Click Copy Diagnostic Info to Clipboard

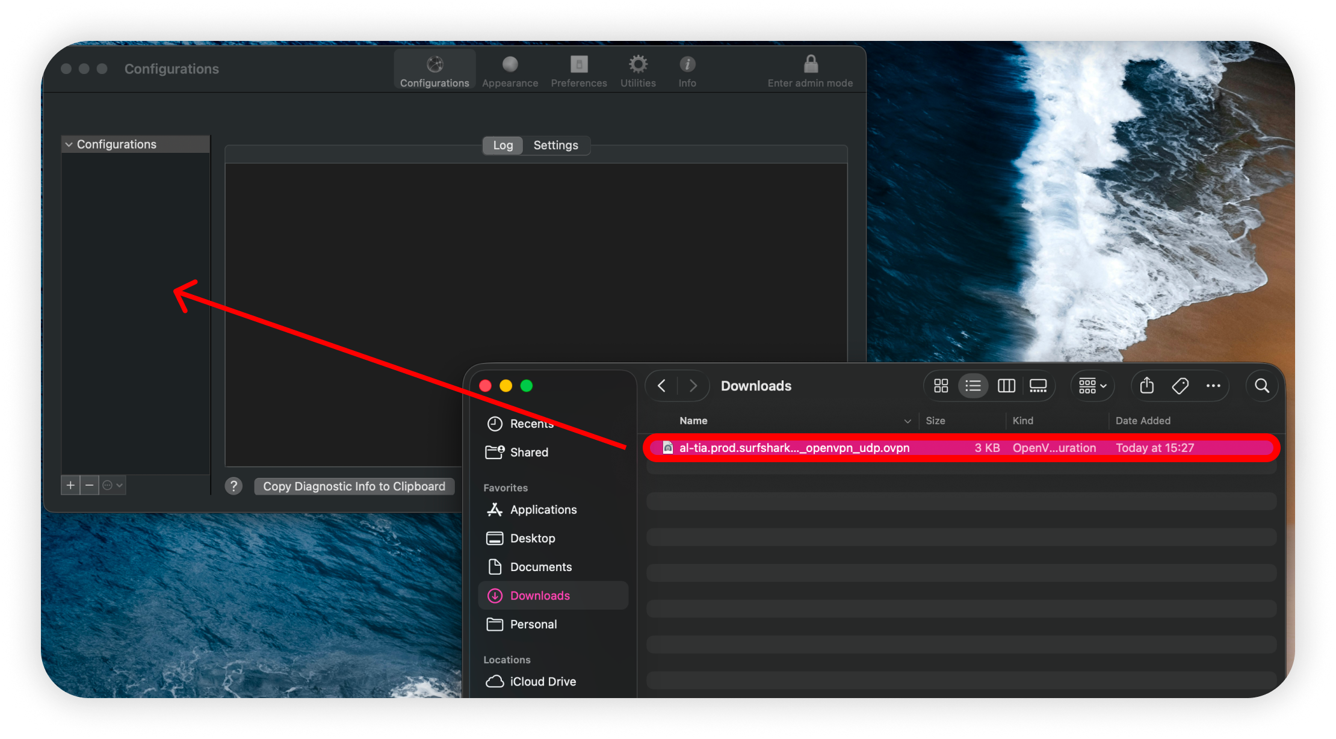click(x=354, y=486)
